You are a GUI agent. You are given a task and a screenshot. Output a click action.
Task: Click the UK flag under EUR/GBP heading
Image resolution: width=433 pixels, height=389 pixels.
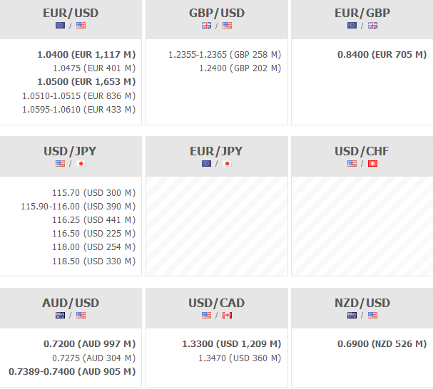[x=372, y=26]
